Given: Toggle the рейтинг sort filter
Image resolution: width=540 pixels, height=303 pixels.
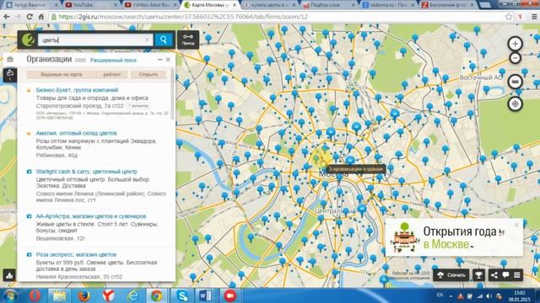Looking at the screenshot, I should click(x=112, y=75).
